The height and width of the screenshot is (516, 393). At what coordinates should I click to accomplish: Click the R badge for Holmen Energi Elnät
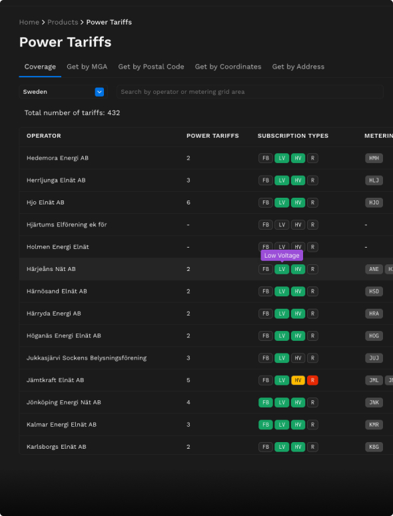(312, 247)
